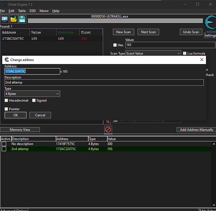This screenshot has width=216, height=211.
Task: Click the Description column header
Action: click(33, 139)
